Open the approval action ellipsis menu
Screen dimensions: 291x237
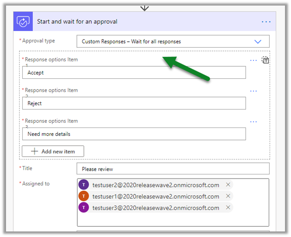tap(266, 22)
